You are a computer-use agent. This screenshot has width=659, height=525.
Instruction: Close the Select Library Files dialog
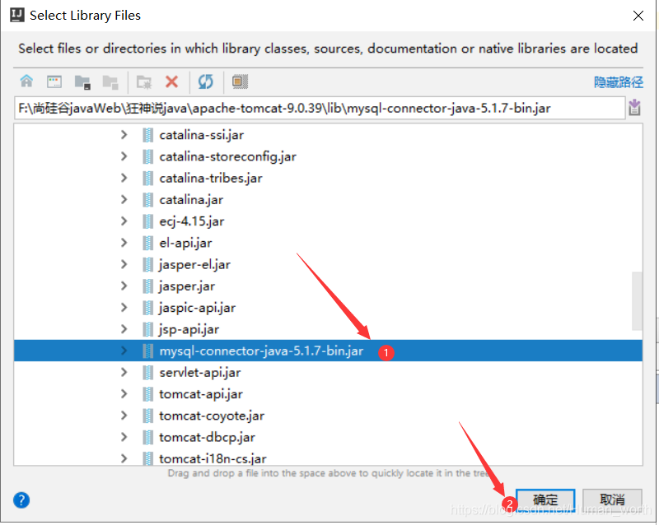pos(638,16)
